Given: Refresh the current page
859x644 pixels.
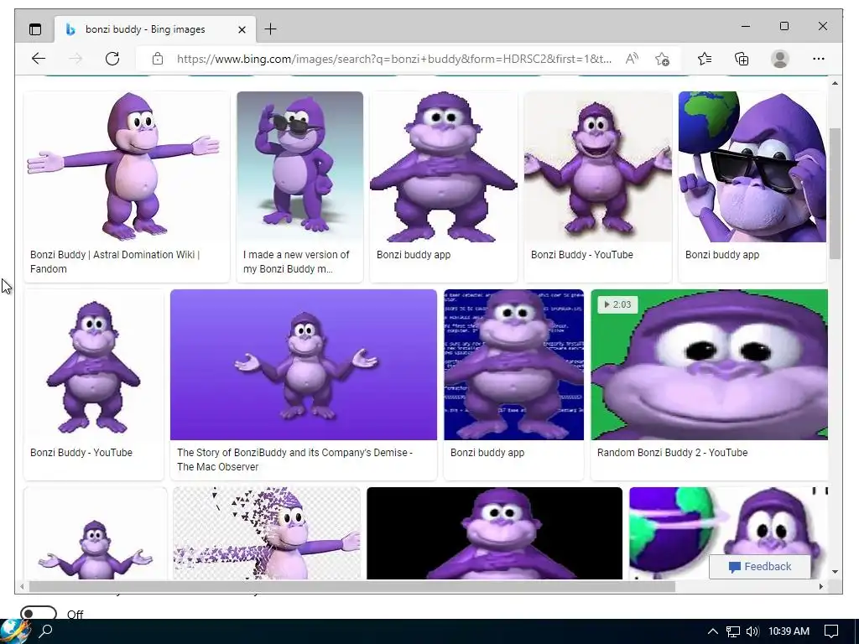Looking at the screenshot, I should click(x=112, y=59).
